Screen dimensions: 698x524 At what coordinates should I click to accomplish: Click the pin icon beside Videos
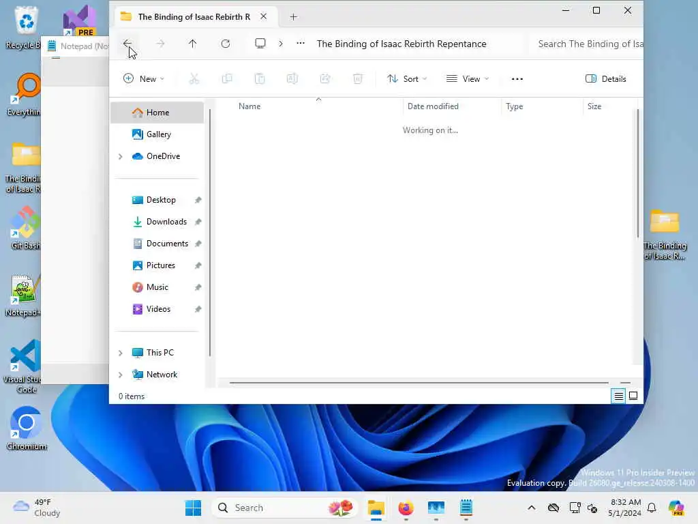pos(198,309)
